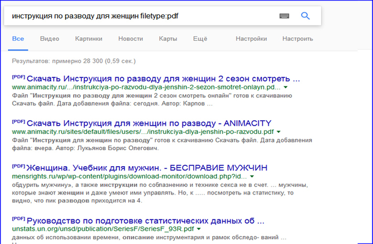Expand dropdown arrow beside first animacity.ru URL
The width and height of the screenshot is (373, 244).
(285, 87)
